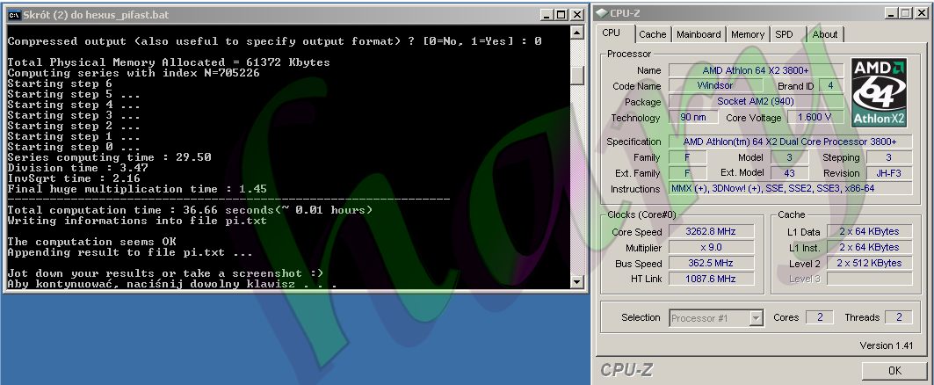Click the Revision value JH-F3
Viewport: 934px width, 385px height.
(888, 173)
